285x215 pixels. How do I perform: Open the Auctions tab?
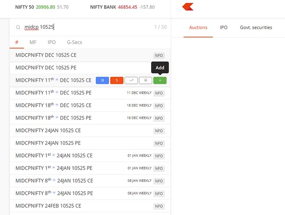(198, 28)
